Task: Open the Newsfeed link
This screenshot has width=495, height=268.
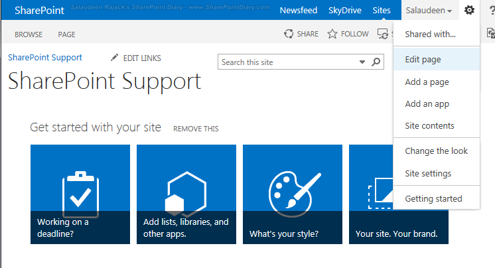Action: click(299, 11)
